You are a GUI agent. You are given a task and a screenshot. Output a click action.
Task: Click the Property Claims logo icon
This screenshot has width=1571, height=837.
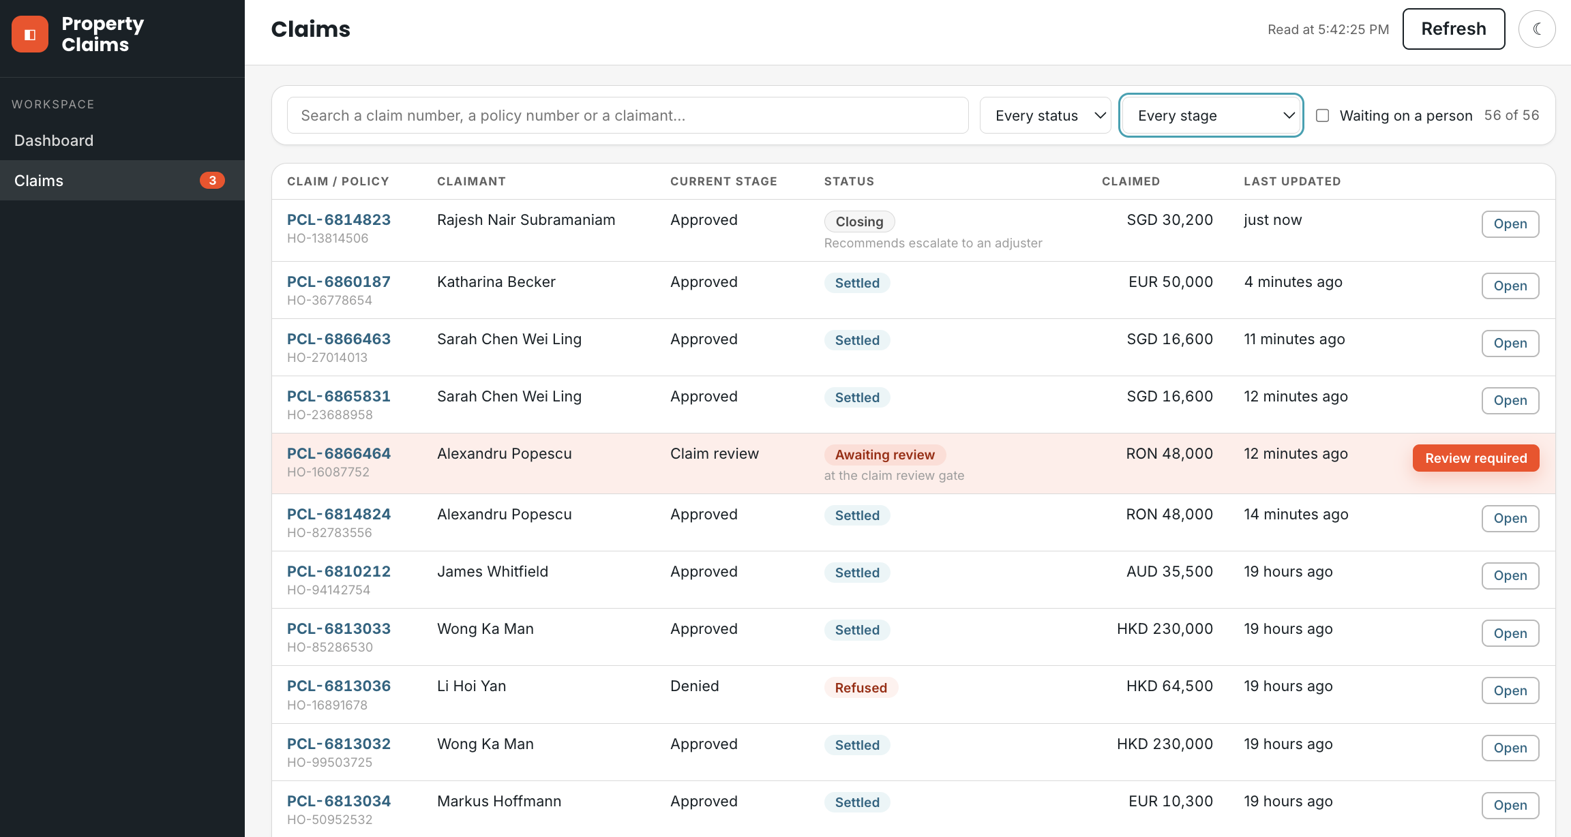(30, 34)
